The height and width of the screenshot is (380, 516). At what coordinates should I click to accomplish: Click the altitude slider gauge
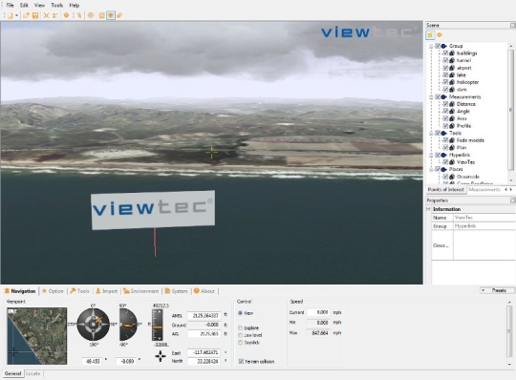pos(158,325)
